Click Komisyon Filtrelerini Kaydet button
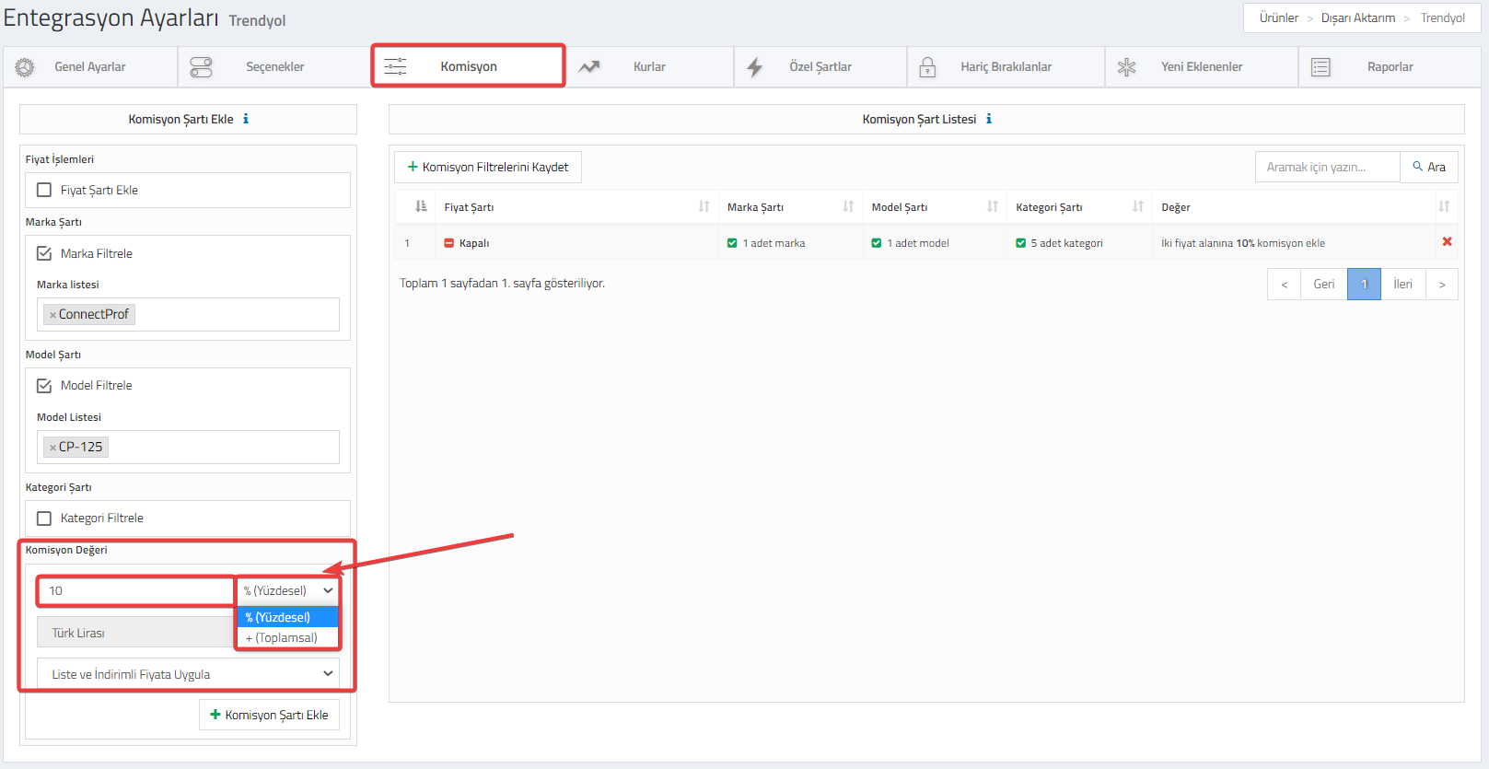1489x769 pixels. pyautogui.click(x=488, y=167)
